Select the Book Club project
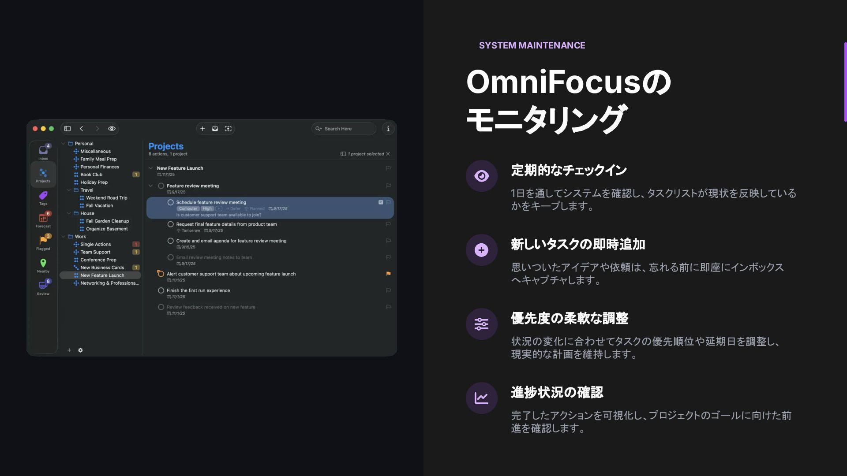Screen dimensions: 847x476 point(91,175)
